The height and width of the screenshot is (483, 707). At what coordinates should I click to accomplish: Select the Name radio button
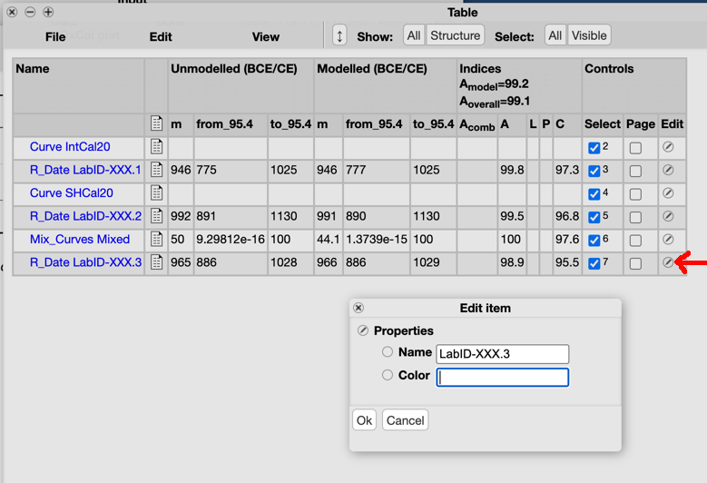click(x=388, y=351)
